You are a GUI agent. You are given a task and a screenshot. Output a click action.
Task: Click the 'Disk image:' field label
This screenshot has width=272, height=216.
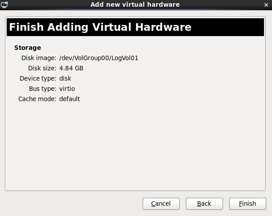click(38, 58)
